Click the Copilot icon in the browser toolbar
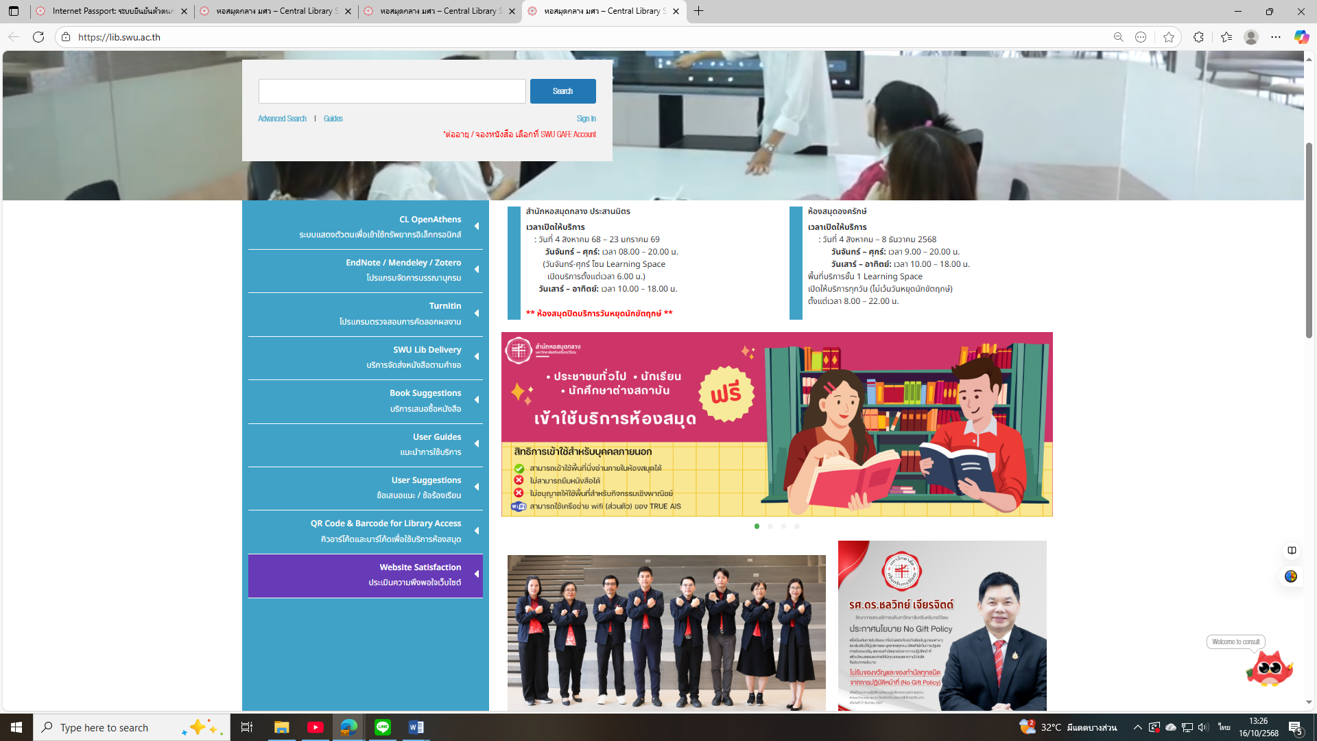1317x741 pixels. click(1302, 37)
